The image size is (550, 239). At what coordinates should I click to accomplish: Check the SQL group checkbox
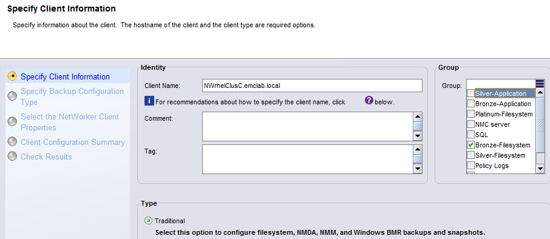point(470,135)
